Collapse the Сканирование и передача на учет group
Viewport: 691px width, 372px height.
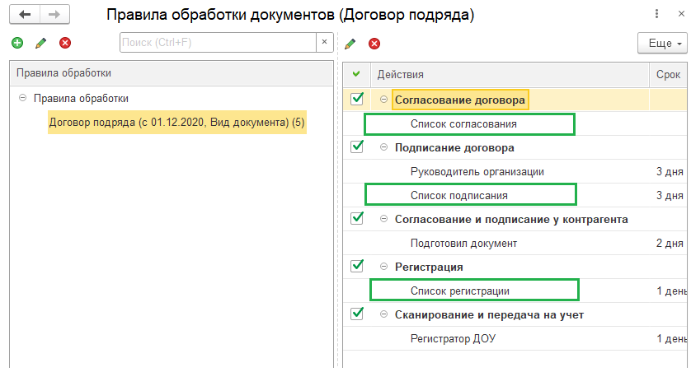[384, 314]
